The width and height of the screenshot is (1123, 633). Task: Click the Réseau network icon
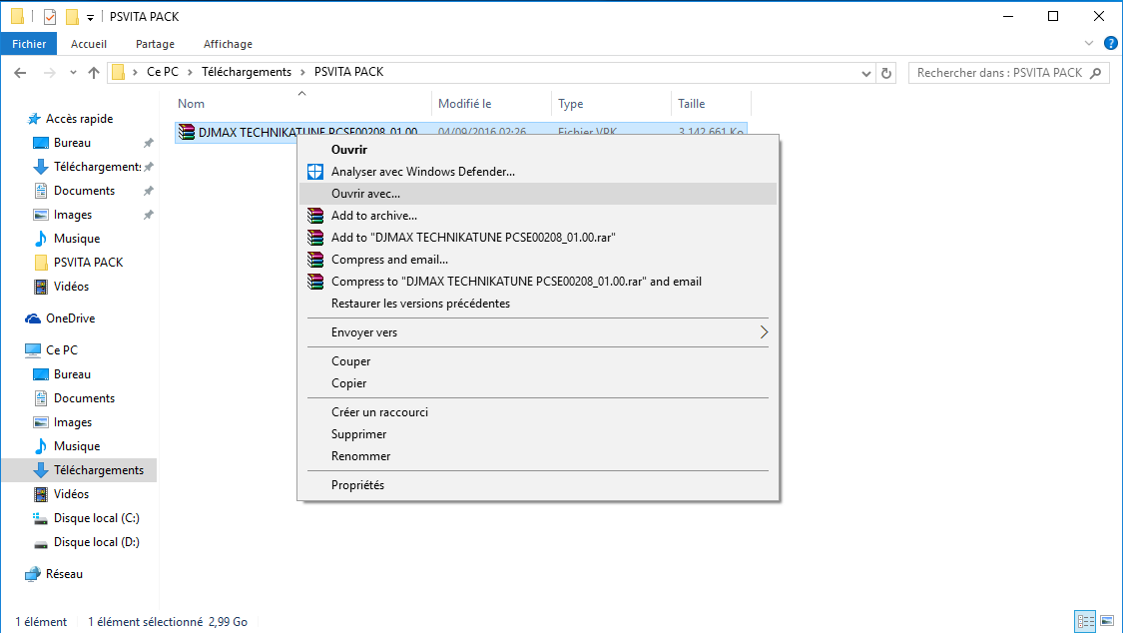tap(33, 574)
